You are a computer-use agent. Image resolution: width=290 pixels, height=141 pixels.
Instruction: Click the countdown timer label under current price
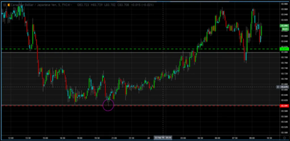tap(285, 29)
